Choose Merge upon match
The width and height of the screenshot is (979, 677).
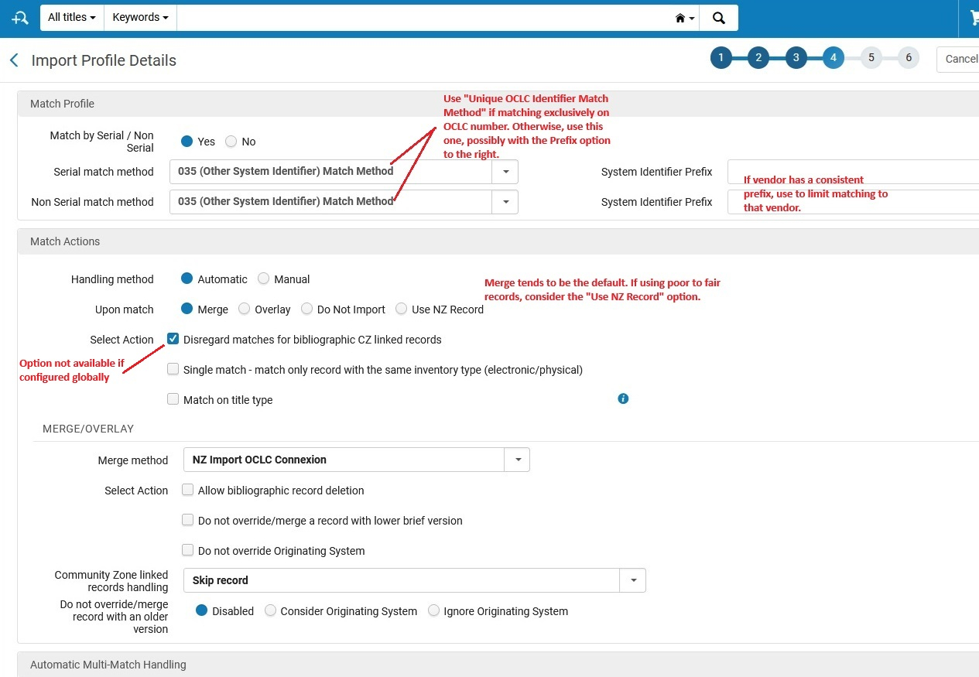pyautogui.click(x=187, y=309)
